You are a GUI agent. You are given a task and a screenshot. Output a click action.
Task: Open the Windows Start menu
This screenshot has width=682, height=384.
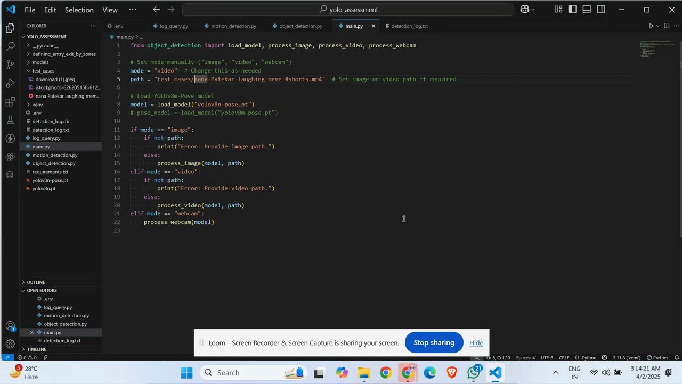pyautogui.click(x=186, y=373)
